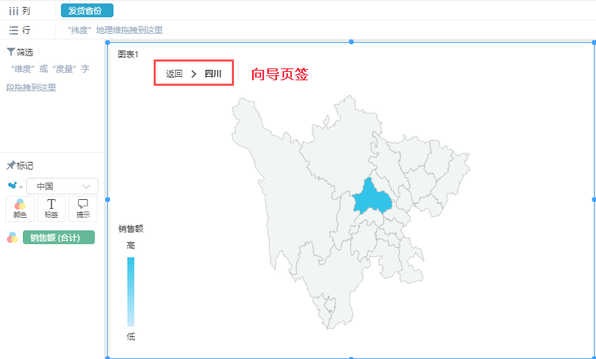Click the 销售额 legend gradient bar
The image size is (596, 359).
131,292
